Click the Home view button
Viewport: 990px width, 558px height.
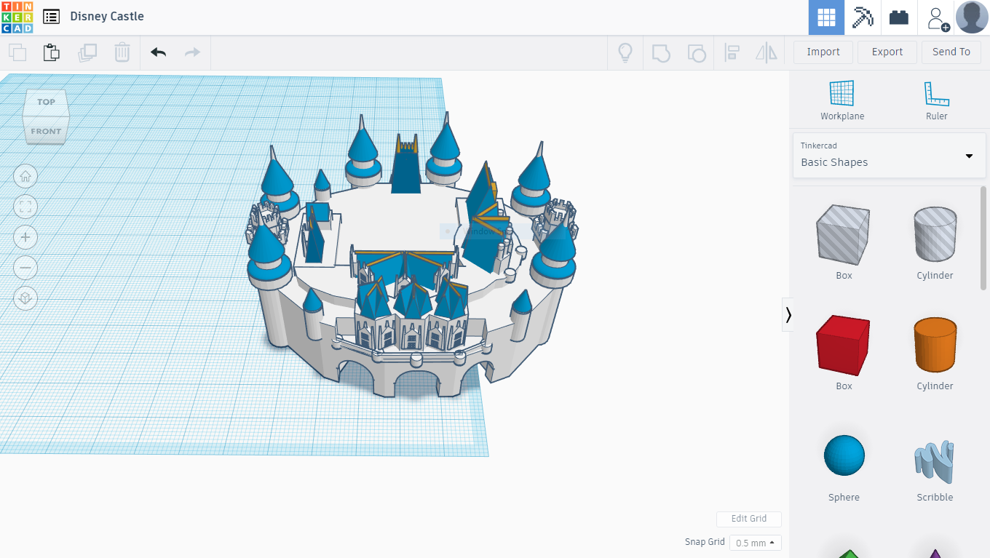(x=25, y=175)
